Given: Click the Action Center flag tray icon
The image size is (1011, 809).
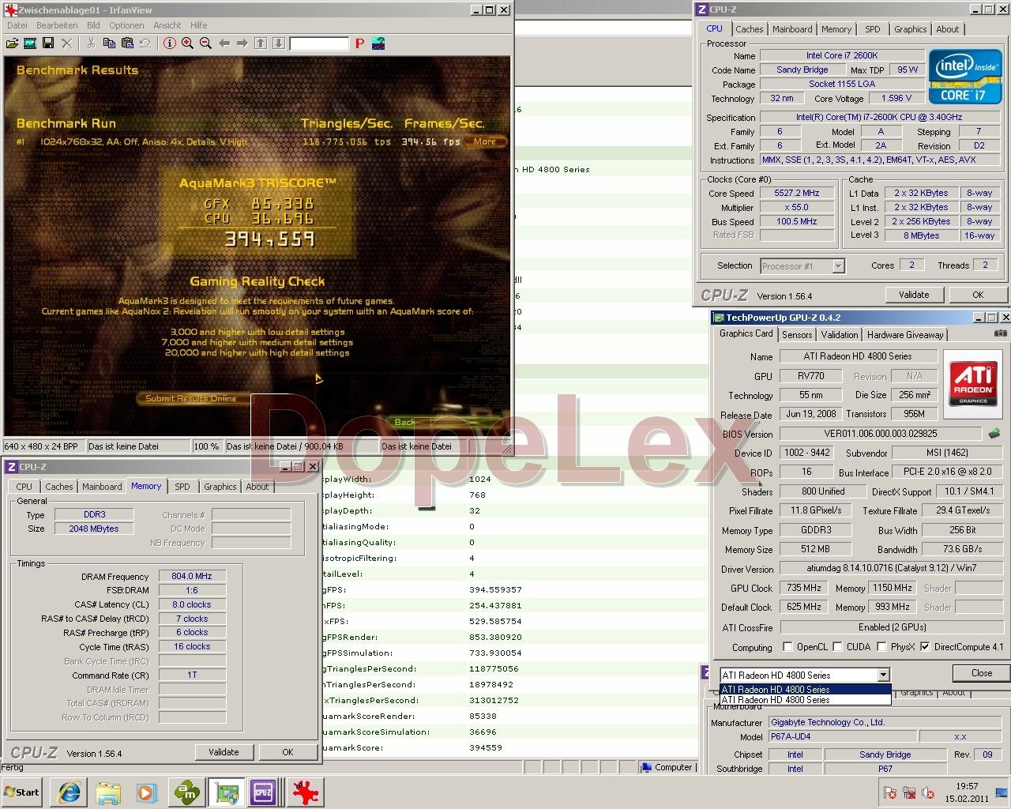Looking at the screenshot, I should [890, 792].
